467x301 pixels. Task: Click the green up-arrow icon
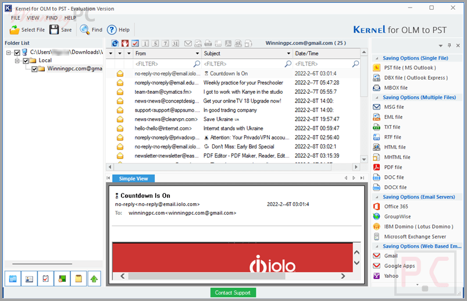coord(94,279)
